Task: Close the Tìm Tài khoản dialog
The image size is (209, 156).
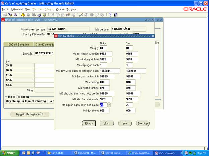Action: pos(153,36)
